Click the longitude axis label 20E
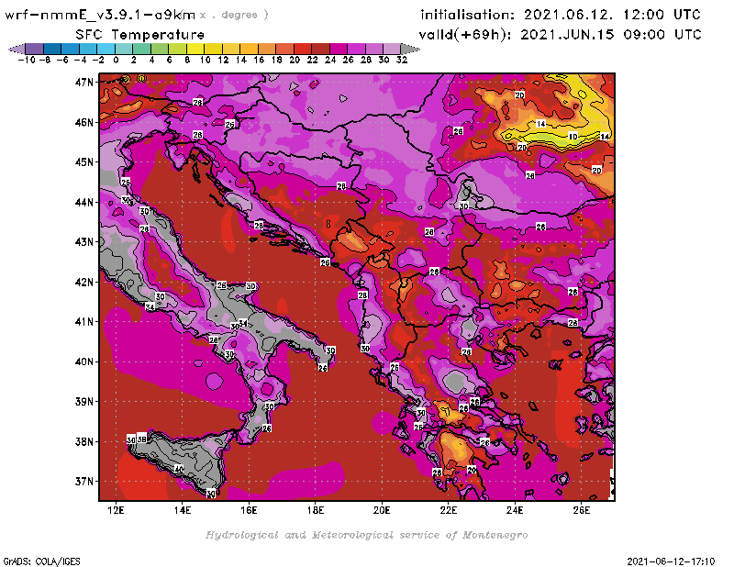Screen dimensions: 734x567 [382, 510]
